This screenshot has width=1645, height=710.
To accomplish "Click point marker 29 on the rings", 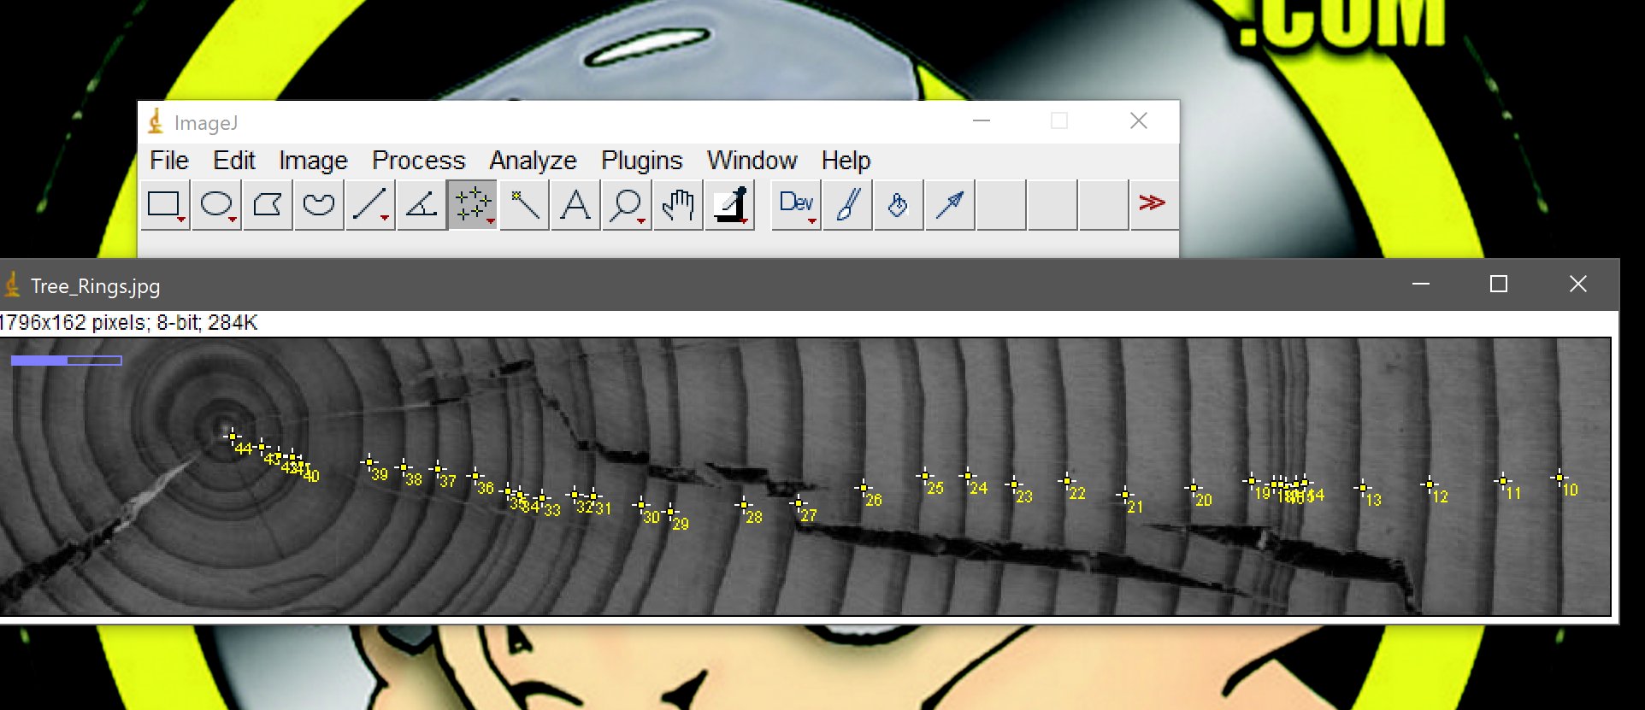I will [x=671, y=512].
